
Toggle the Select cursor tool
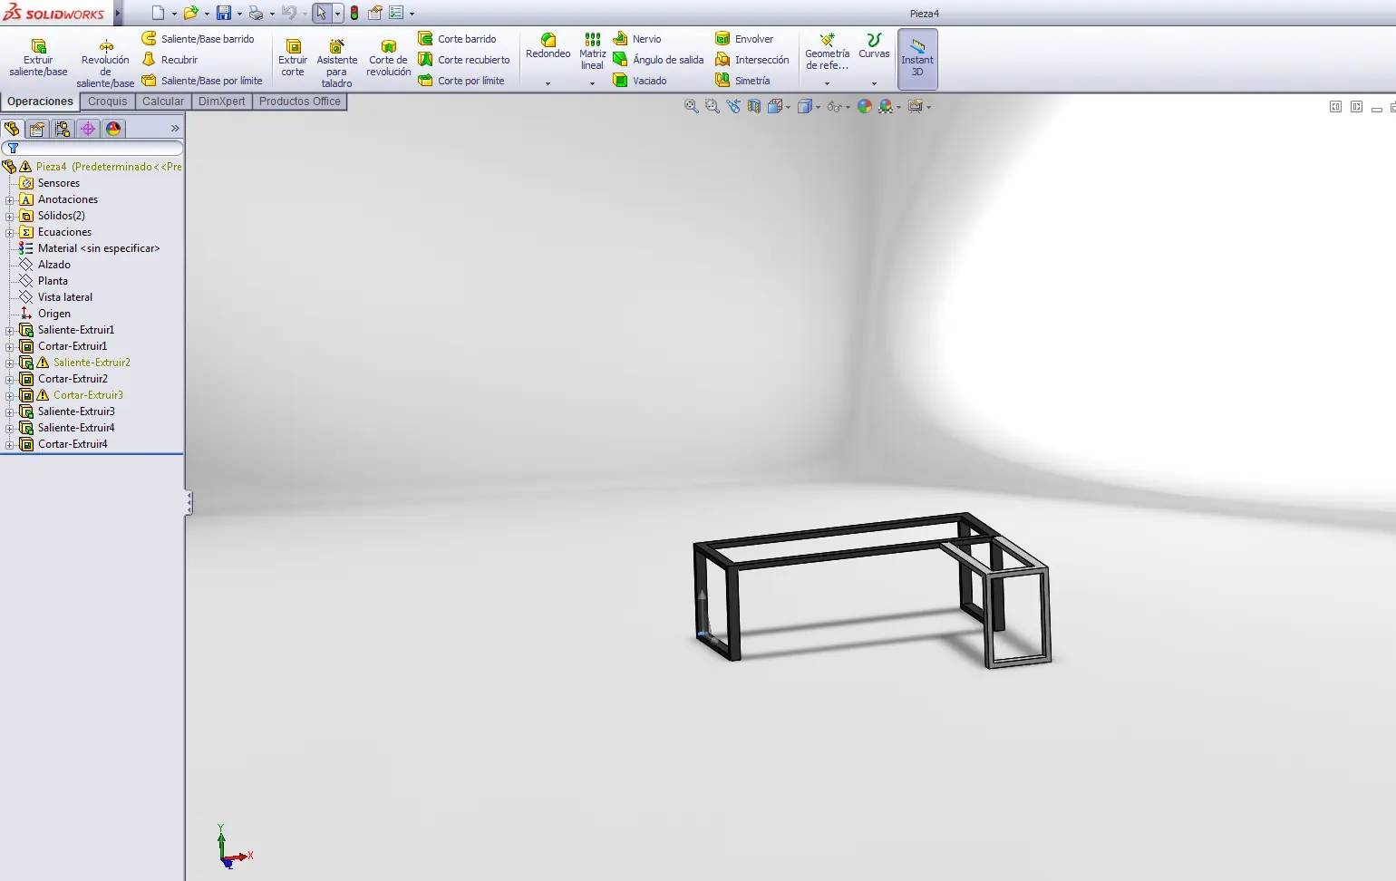(321, 13)
